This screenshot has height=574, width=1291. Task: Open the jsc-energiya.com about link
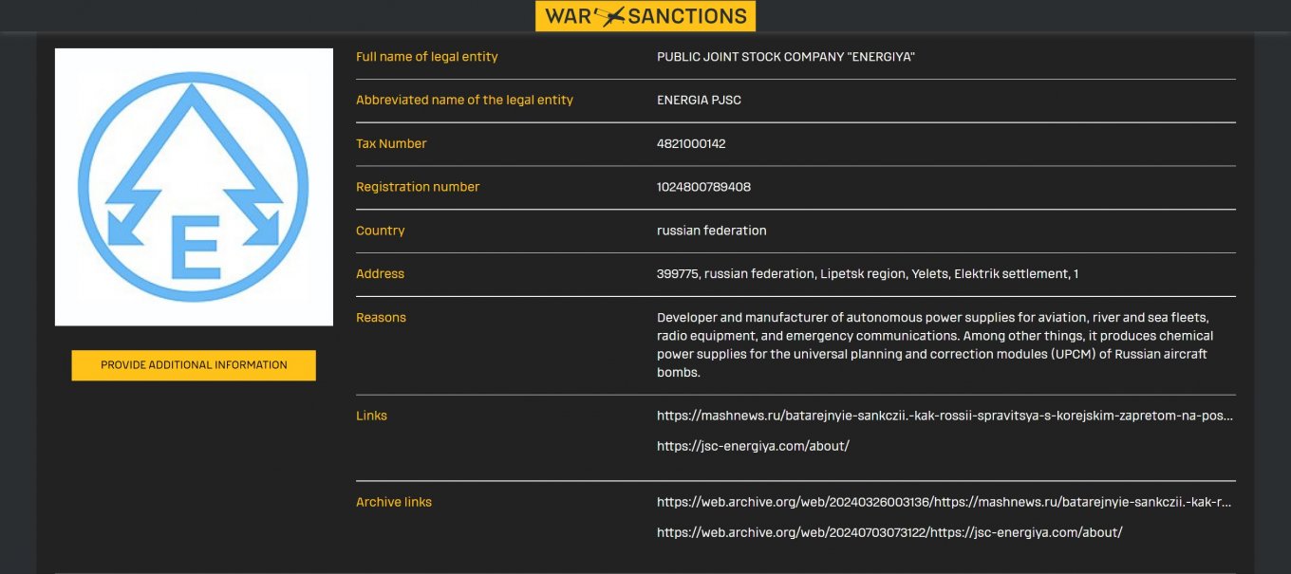[753, 446]
